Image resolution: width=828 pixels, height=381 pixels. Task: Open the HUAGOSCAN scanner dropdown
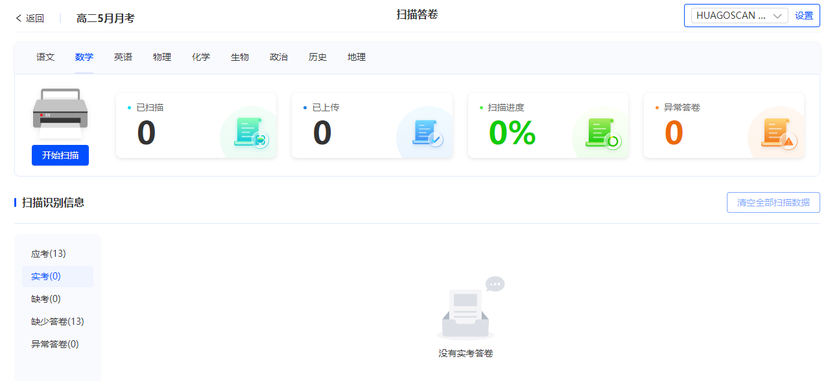740,16
